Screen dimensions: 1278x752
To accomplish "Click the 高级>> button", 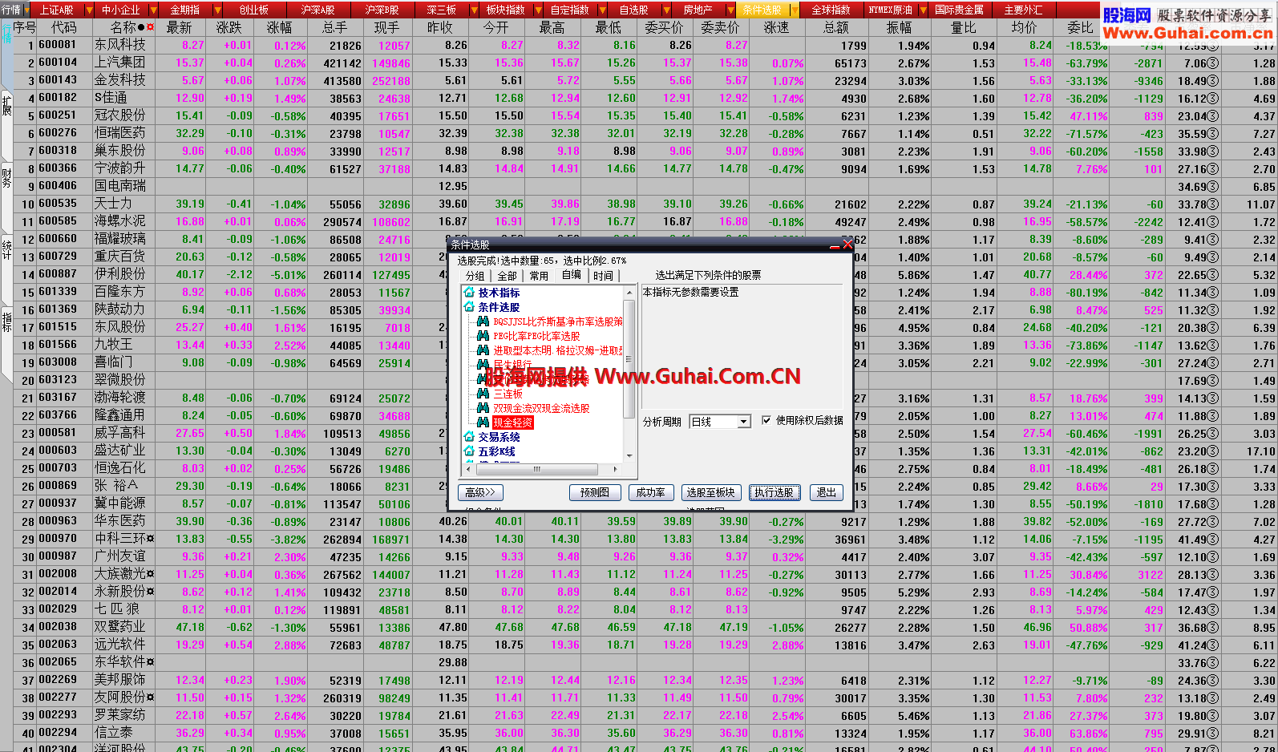I will [x=480, y=492].
